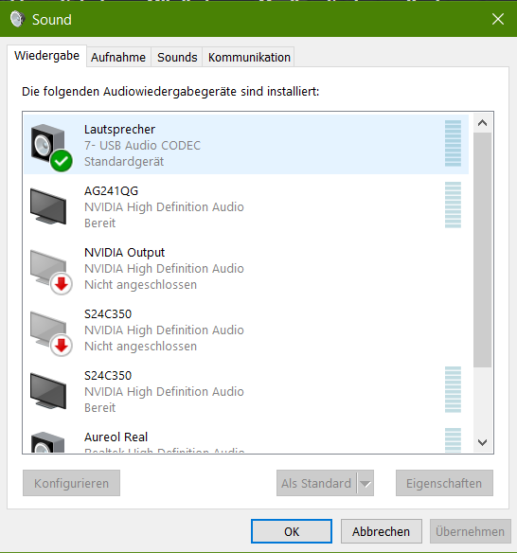Viewport: 517px width, 553px height.
Task: Click the AG241QG monitor icon
Action: click(48, 206)
